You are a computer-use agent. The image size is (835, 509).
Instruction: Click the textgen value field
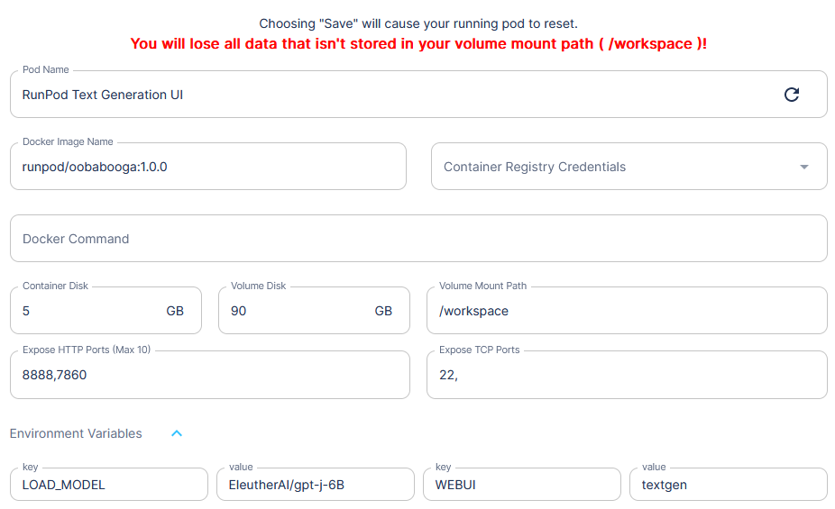coord(727,485)
